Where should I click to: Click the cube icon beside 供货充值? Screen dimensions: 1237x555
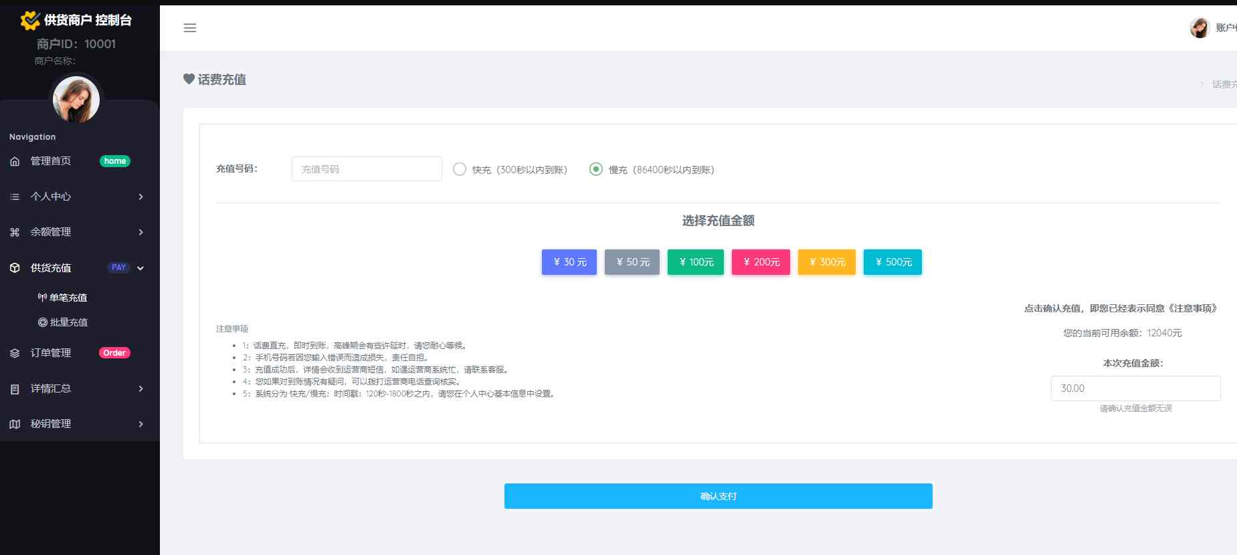15,268
